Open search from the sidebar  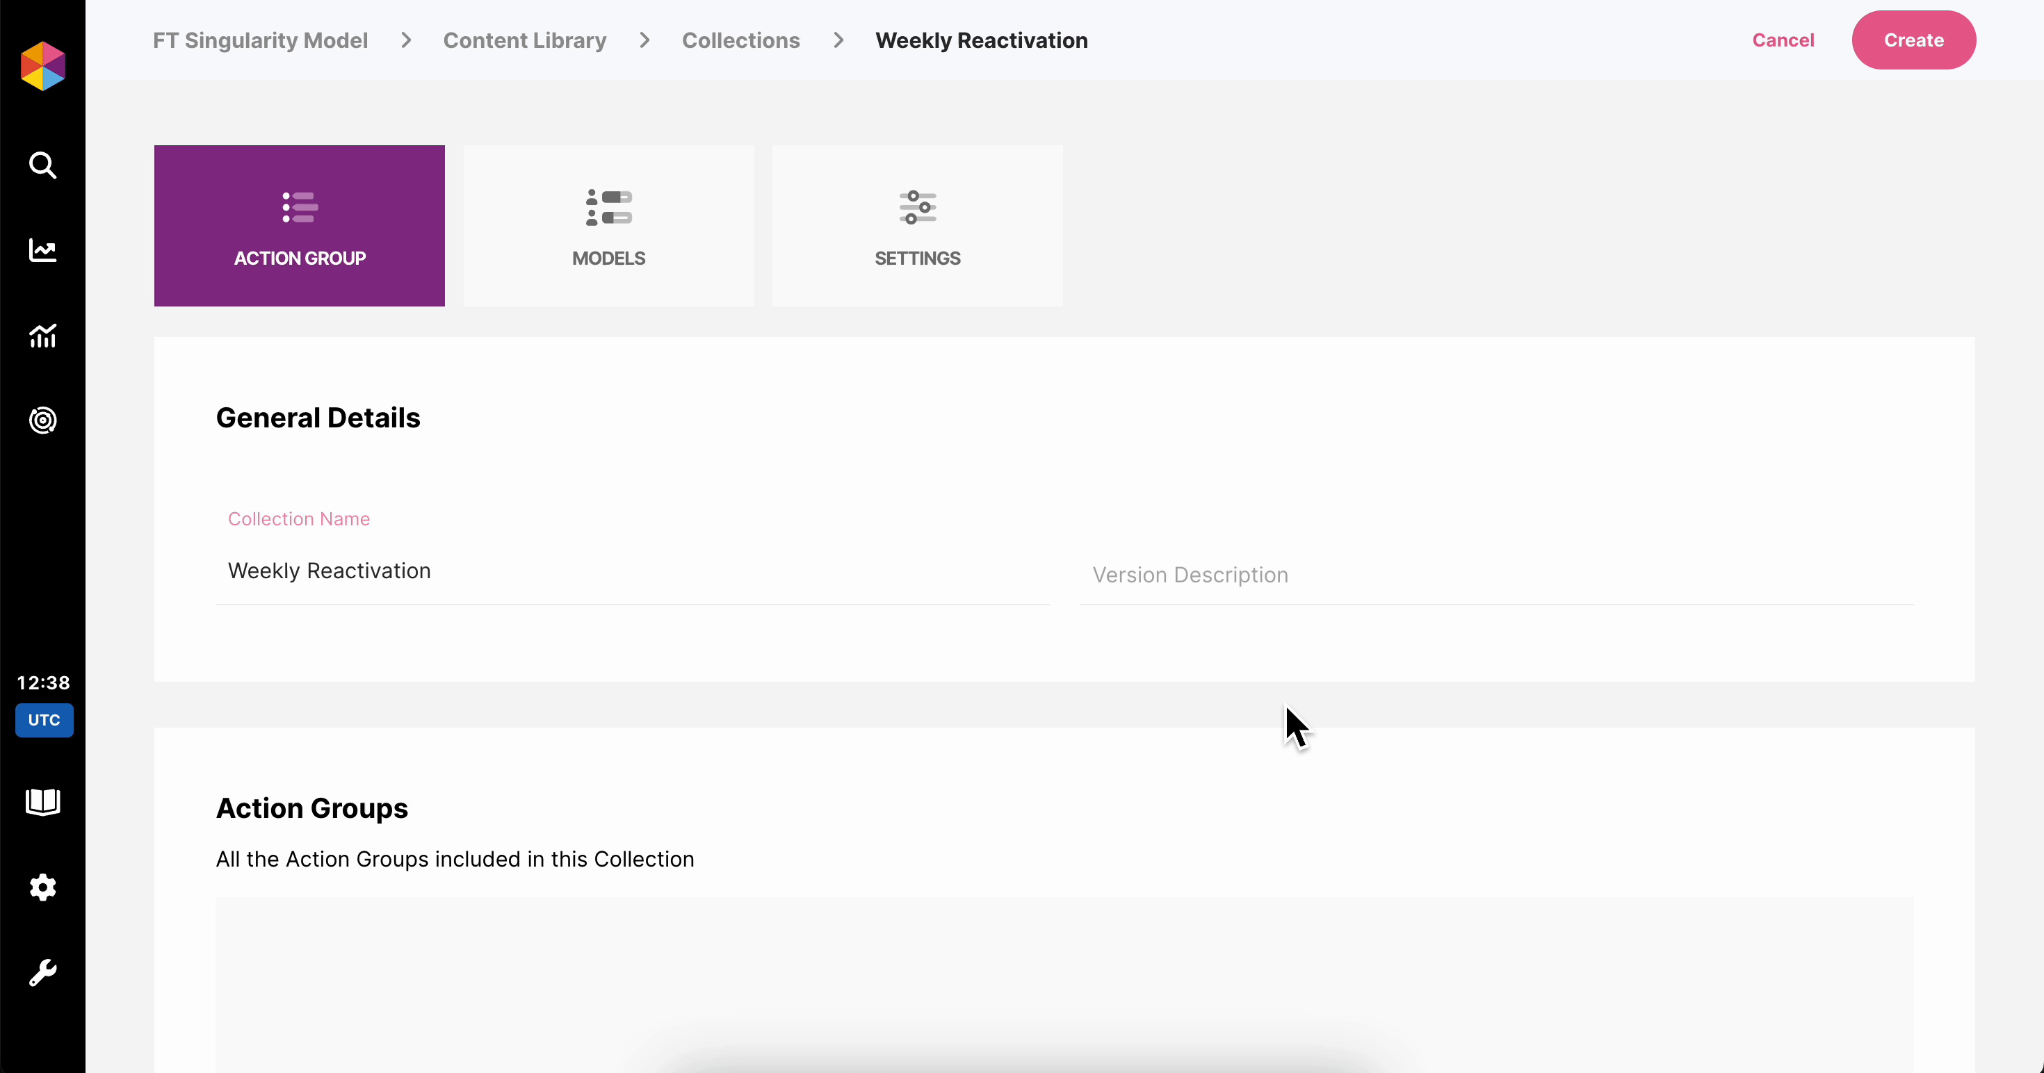(43, 166)
